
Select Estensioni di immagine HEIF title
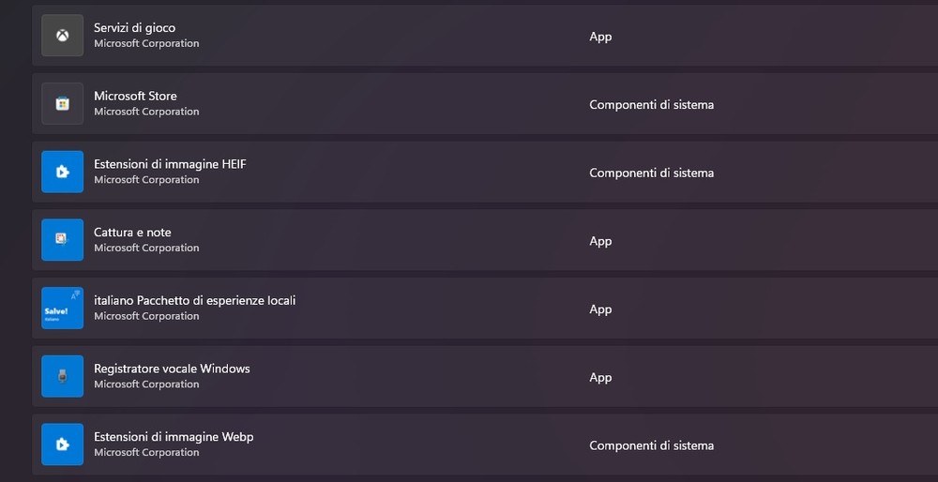point(170,164)
